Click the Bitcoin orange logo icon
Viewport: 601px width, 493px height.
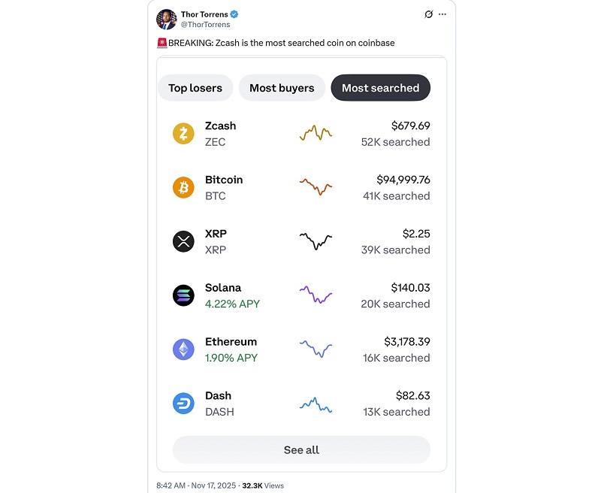pos(183,188)
